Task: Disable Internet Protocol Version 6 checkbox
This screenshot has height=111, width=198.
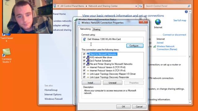Action: tap(84, 67)
